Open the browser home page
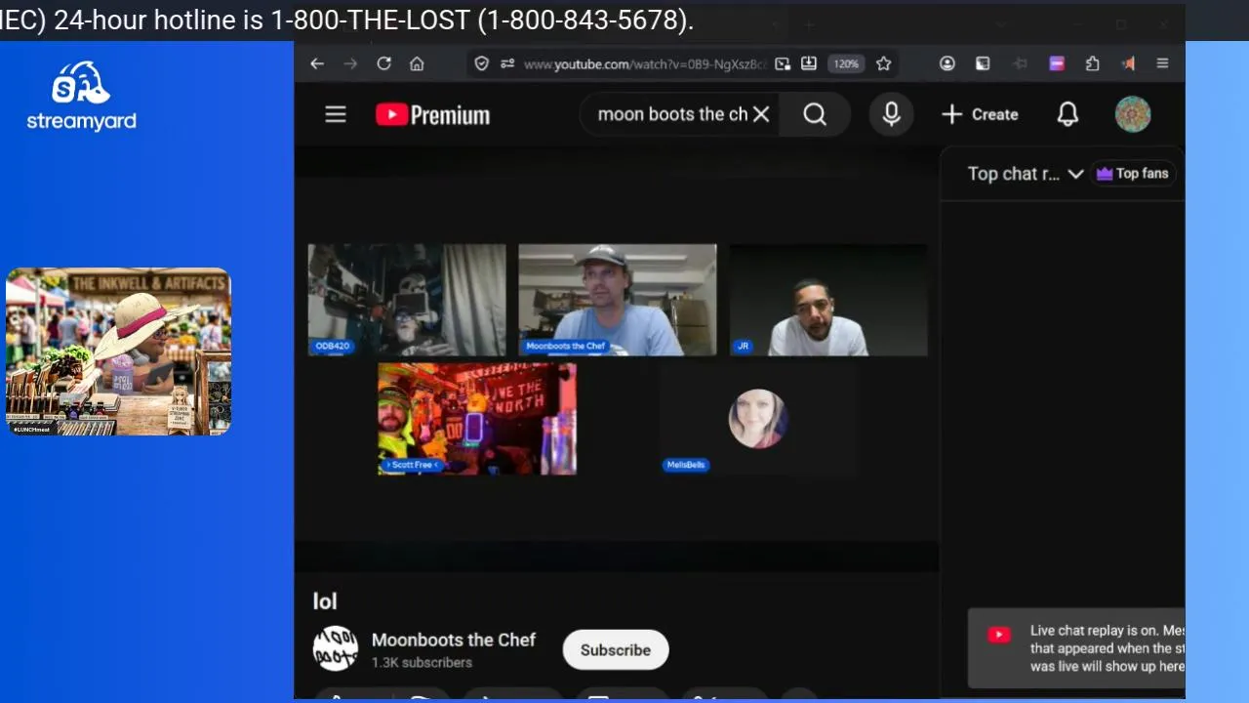Screen dimensions: 1249x703 pyautogui.click(x=417, y=63)
